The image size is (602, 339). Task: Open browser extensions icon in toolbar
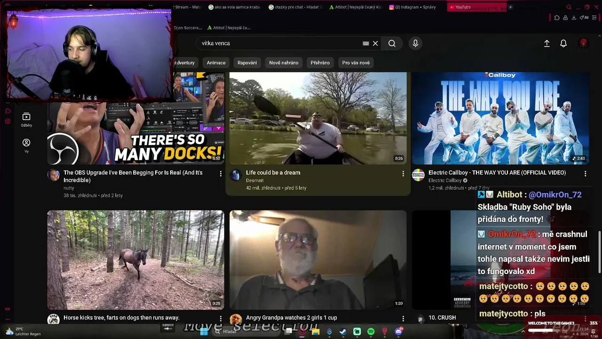click(x=557, y=18)
